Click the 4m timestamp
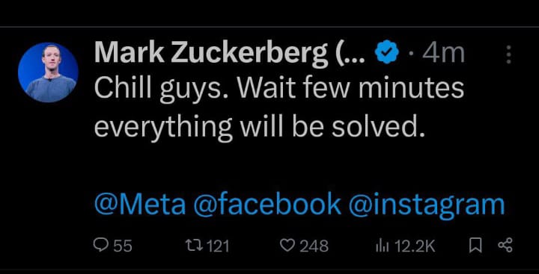 [443, 53]
